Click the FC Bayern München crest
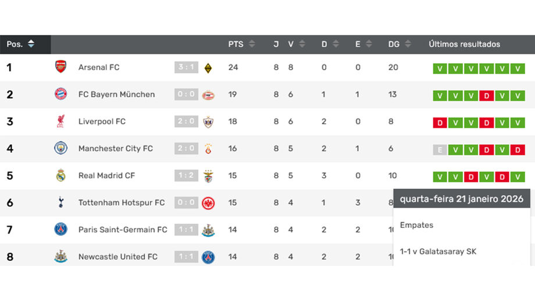This screenshot has height=301, width=535. [x=60, y=94]
